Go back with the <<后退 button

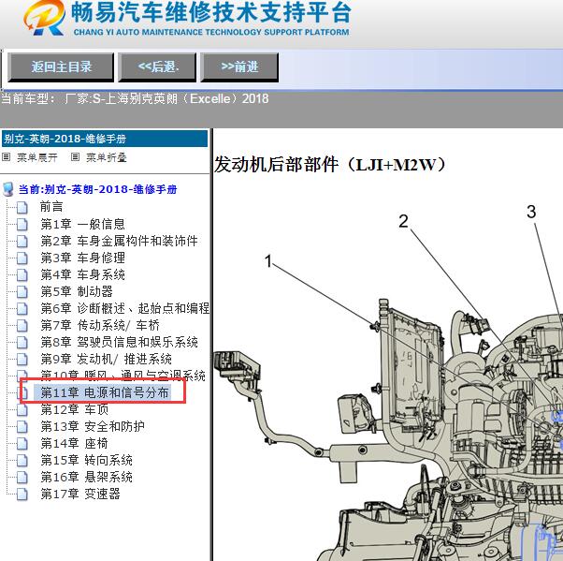point(157,66)
